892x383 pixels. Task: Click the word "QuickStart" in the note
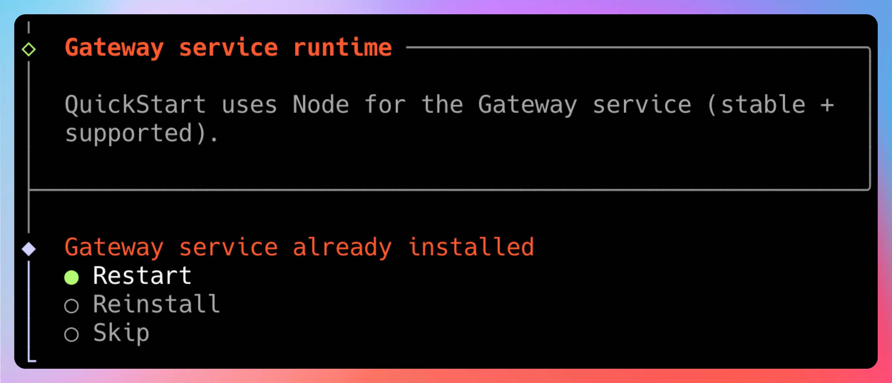[135, 105]
